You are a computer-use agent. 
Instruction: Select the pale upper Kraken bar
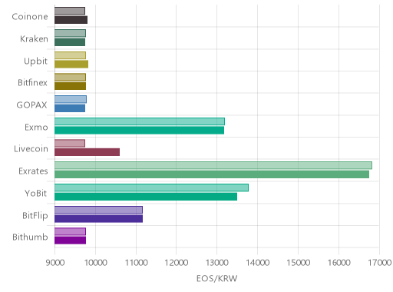(70, 33)
